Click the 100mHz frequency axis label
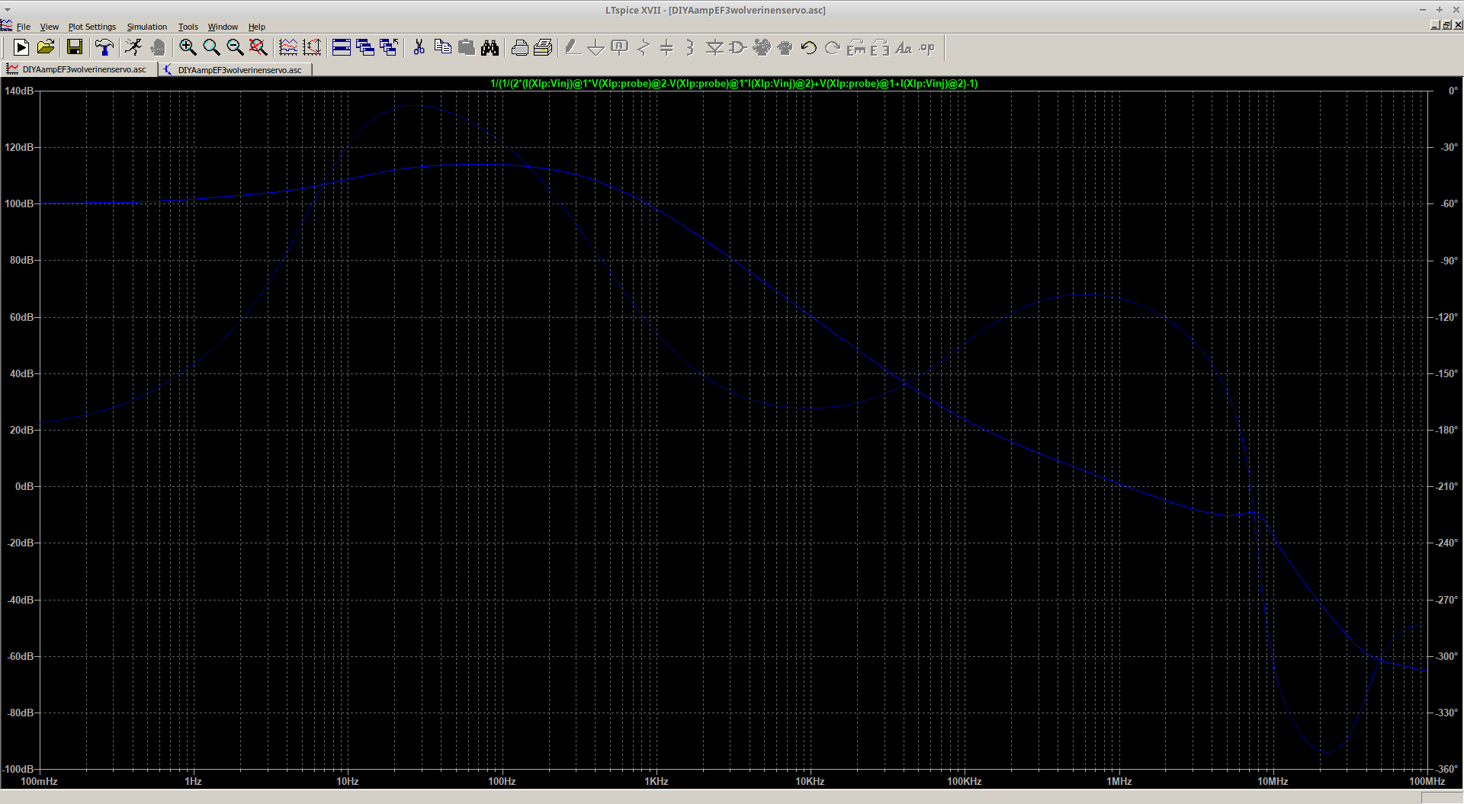The image size is (1464, 804). point(39,781)
